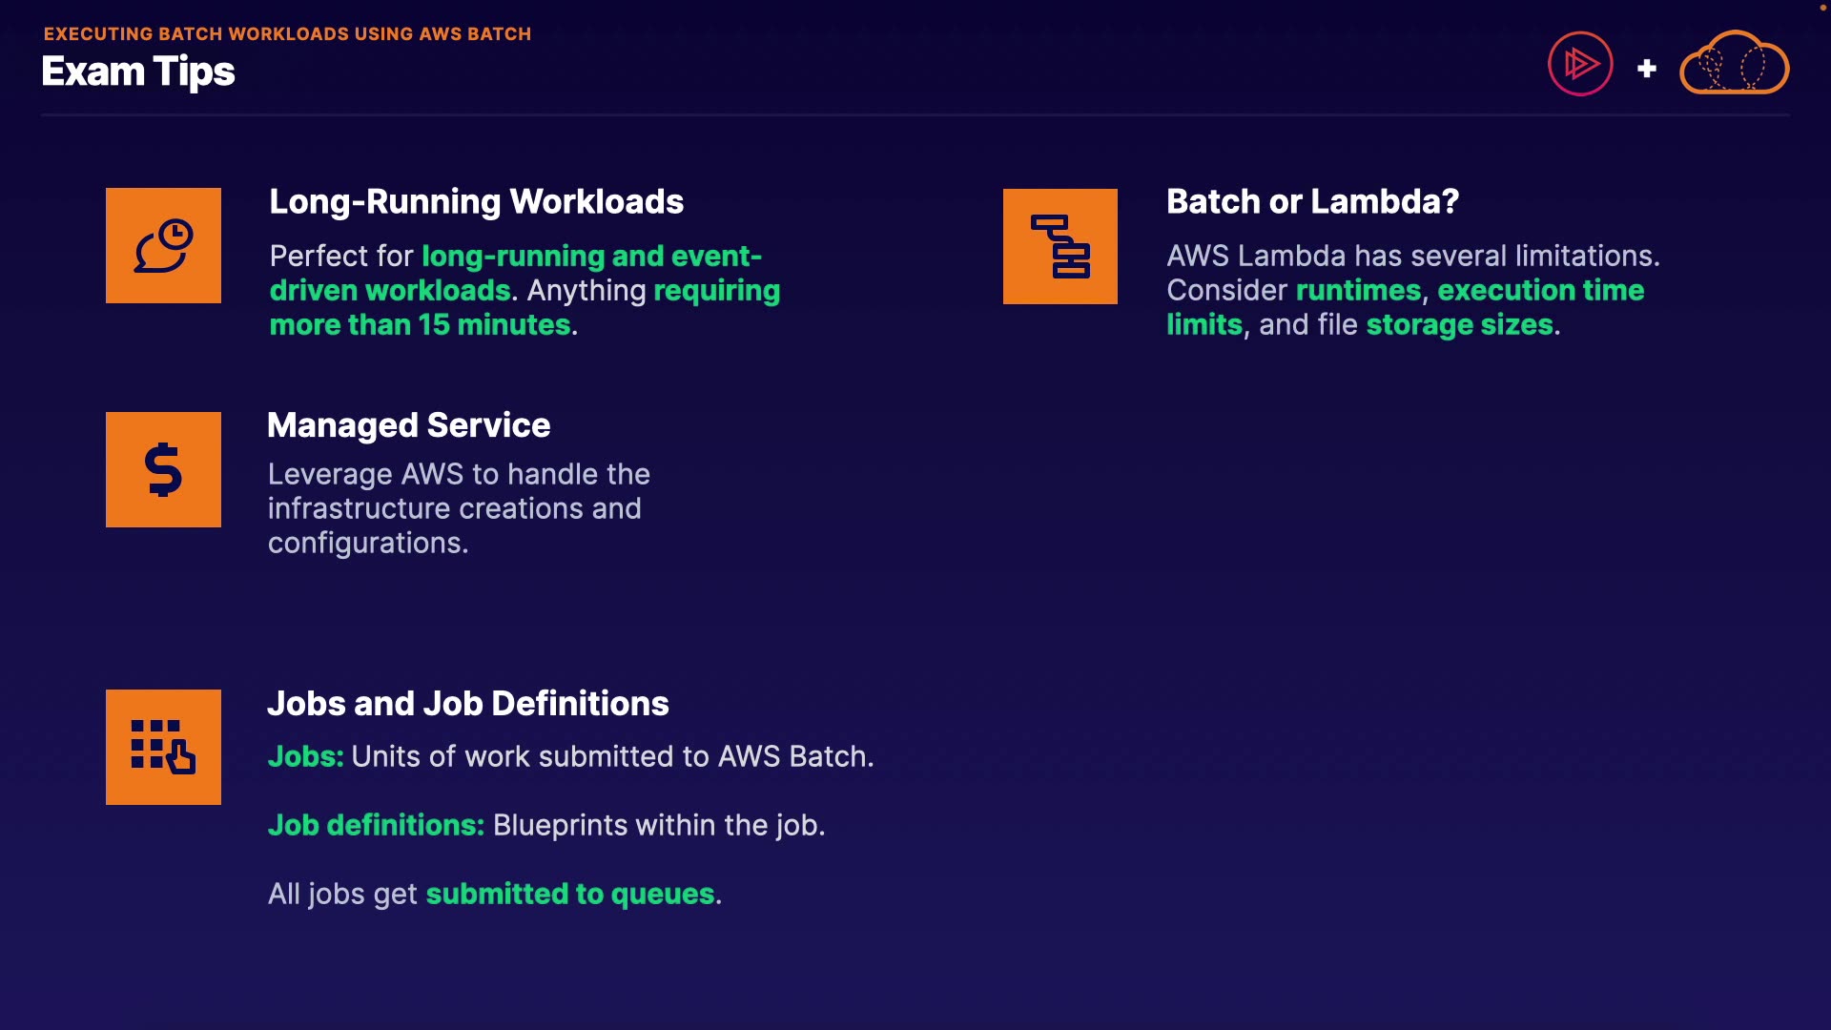Click the dollar sign Managed Service icon
The image size is (1831, 1030).
click(x=163, y=469)
